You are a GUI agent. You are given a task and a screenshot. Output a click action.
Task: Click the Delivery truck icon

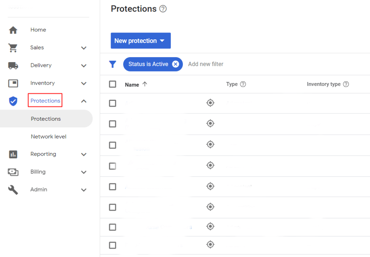pos(13,65)
